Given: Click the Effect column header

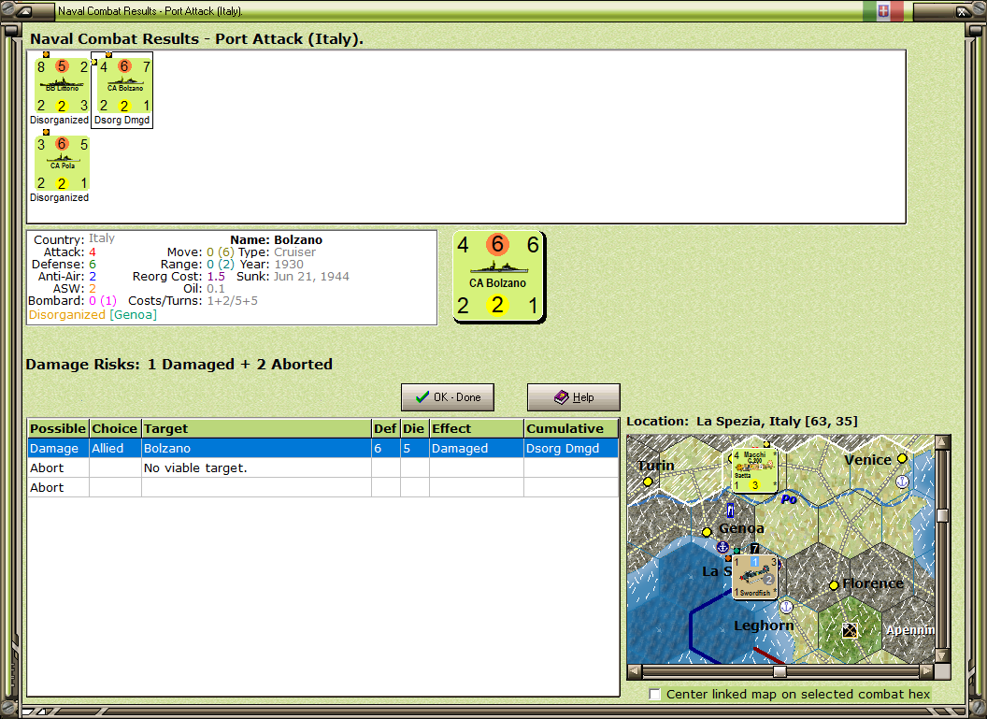Looking at the screenshot, I should click(x=477, y=429).
